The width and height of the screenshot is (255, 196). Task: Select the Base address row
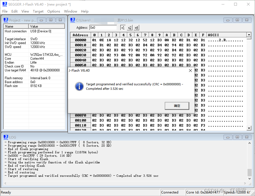(x=34, y=82)
